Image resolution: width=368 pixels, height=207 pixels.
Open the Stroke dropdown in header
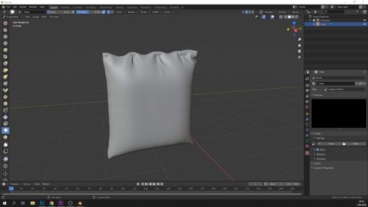pos(144,12)
